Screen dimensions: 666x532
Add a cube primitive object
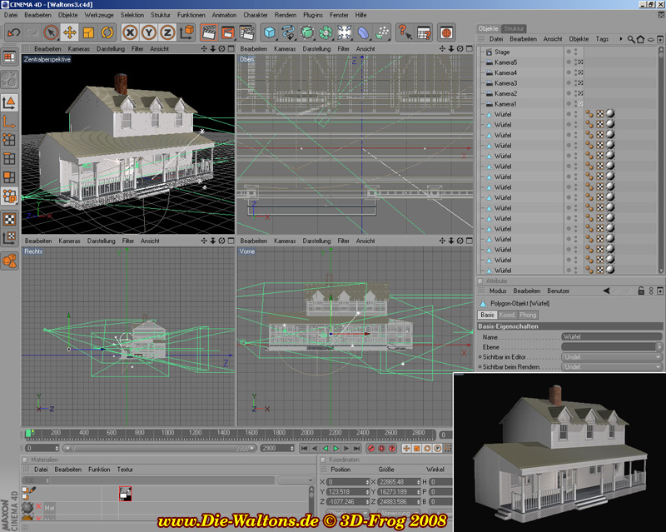point(269,32)
